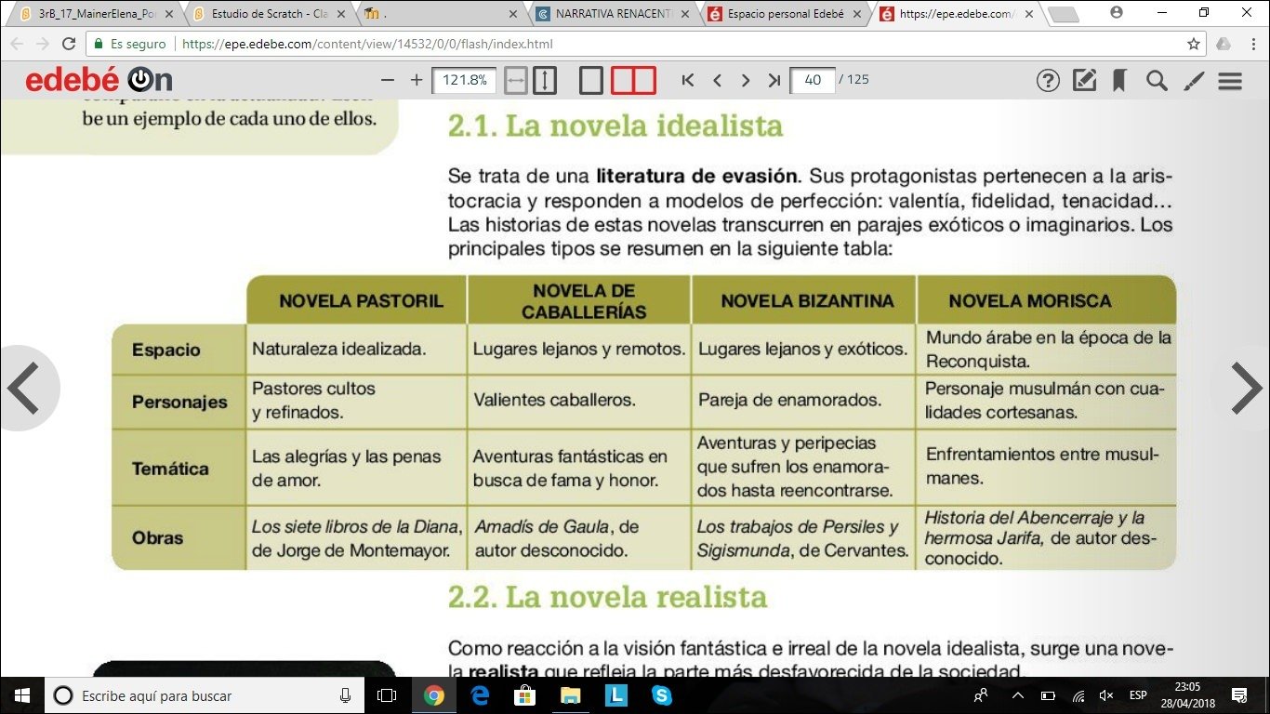The height and width of the screenshot is (714, 1270).
Task: Switch to single page view
Action: pos(591,81)
